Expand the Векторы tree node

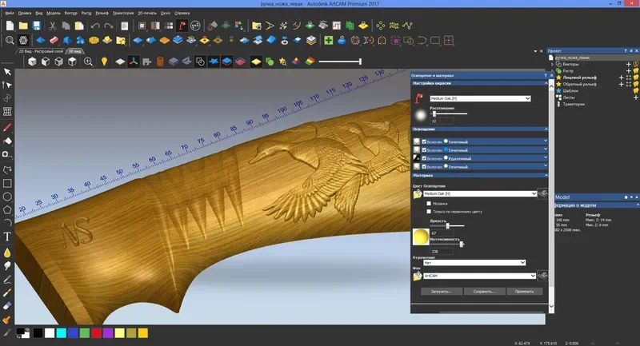click(x=551, y=64)
